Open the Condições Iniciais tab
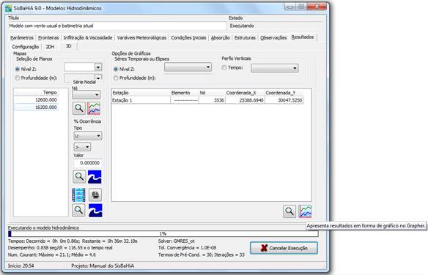Viewport: 428px width, 275px height. (188, 37)
